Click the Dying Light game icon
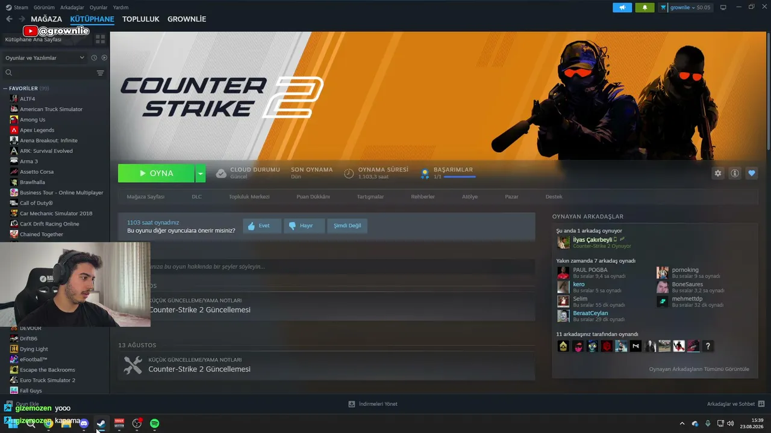This screenshot has width=771, height=433. pos(14,349)
